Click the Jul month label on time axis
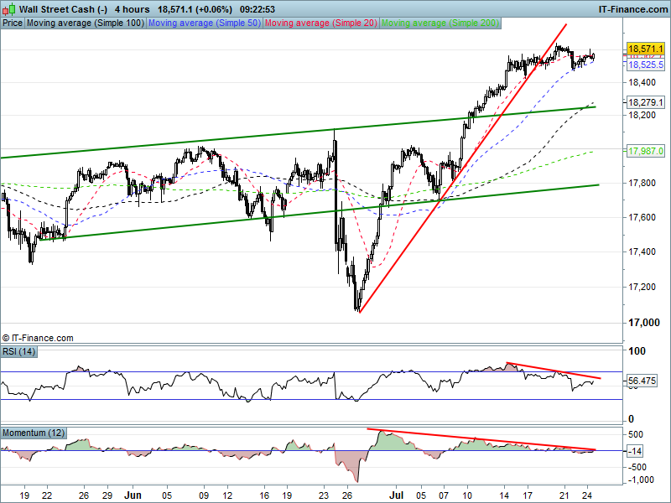Image resolution: width=671 pixels, height=503 pixels. coord(396,495)
